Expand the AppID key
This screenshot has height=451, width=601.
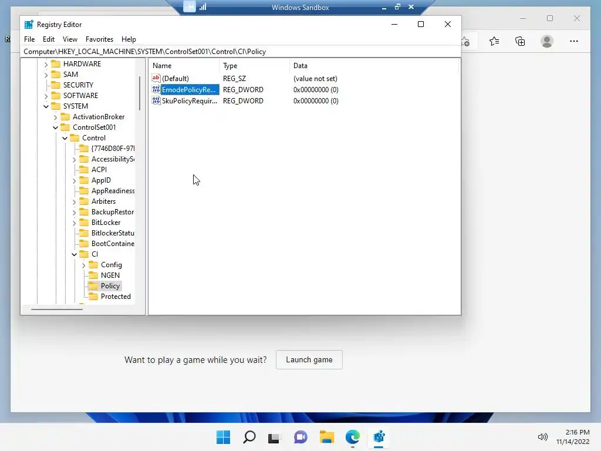click(75, 180)
